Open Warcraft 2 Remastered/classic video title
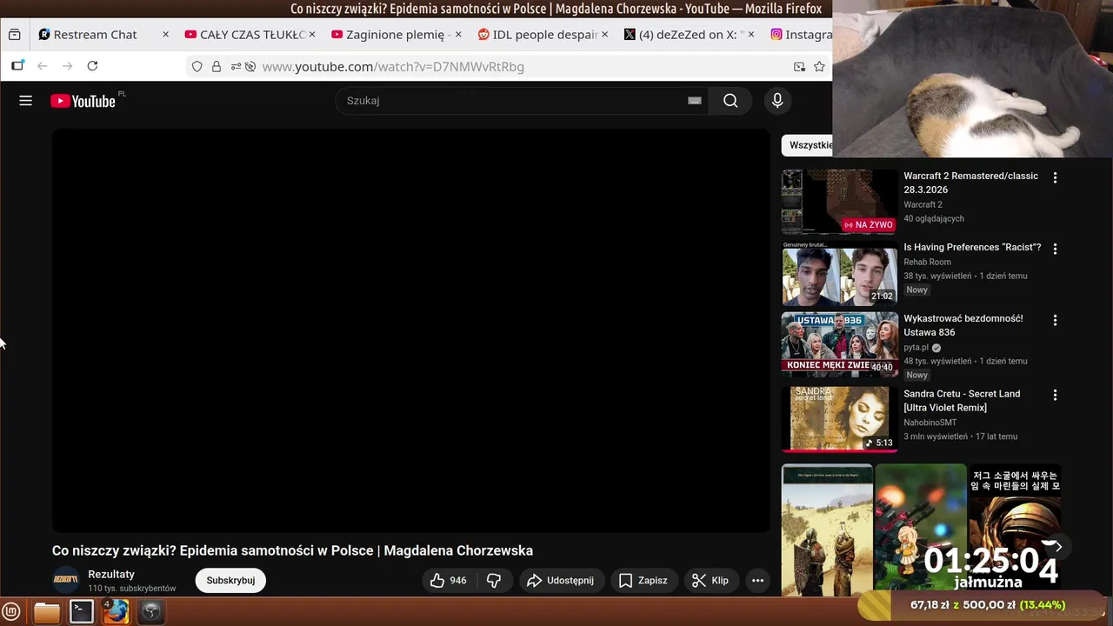Image resolution: width=1113 pixels, height=626 pixels. (970, 183)
